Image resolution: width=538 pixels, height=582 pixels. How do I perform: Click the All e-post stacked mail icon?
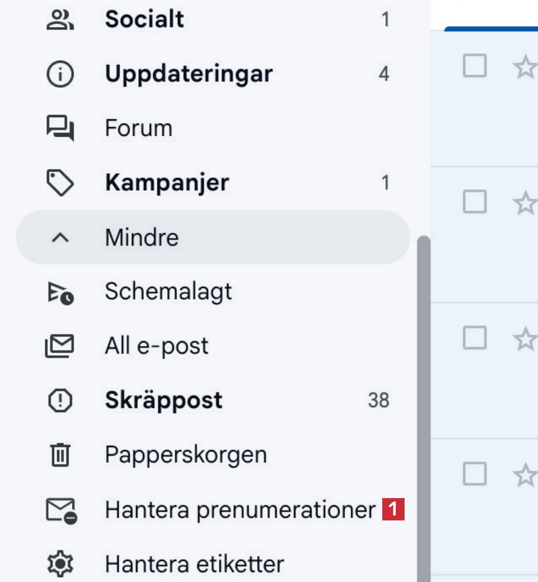click(x=60, y=346)
